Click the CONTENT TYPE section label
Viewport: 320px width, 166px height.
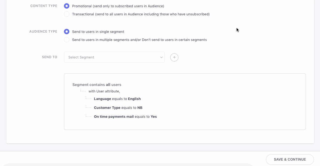point(44,6)
